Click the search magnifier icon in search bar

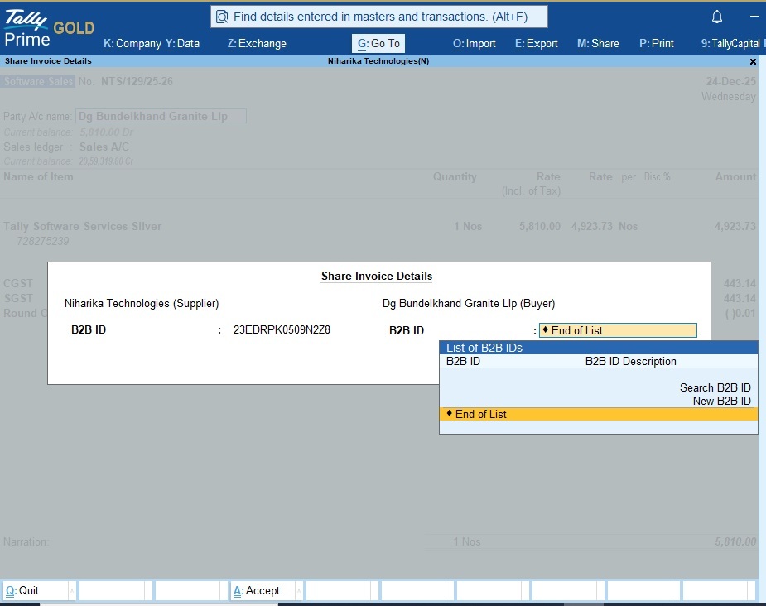tap(222, 17)
